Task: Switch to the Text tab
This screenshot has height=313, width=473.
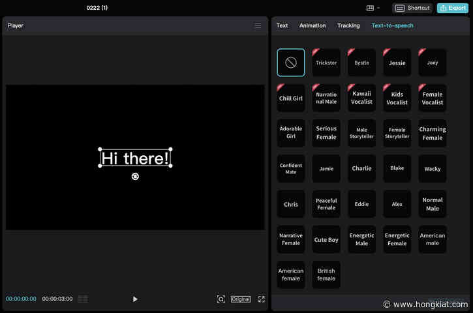Action: [x=282, y=25]
